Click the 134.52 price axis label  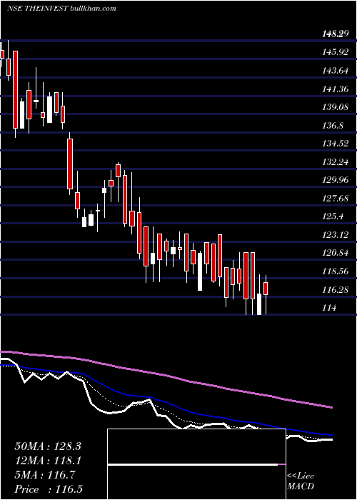pyautogui.click(x=336, y=144)
